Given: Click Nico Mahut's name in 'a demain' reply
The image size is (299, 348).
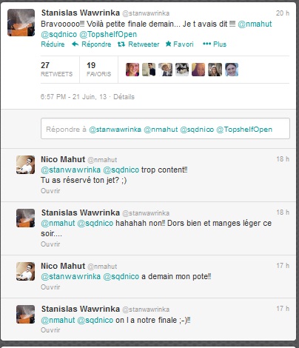Looking at the screenshot, I should [x=63, y=266].
